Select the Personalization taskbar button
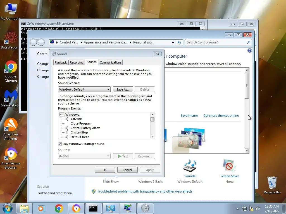286x214 pixels. (x=128, y=208)
